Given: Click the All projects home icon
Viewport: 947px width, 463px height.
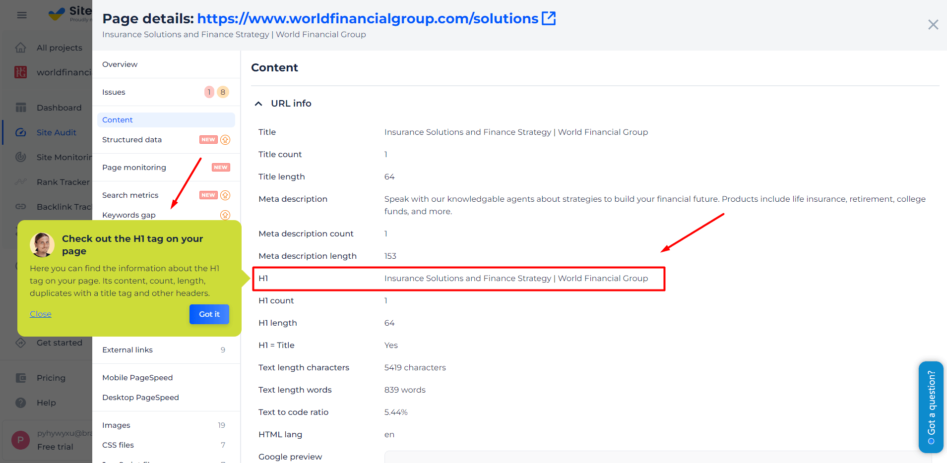Looking at the screenshot, I should click(x=20, y=48).
